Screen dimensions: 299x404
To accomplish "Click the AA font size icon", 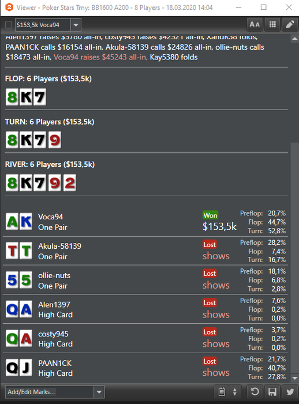I will [x=255, y=24].
